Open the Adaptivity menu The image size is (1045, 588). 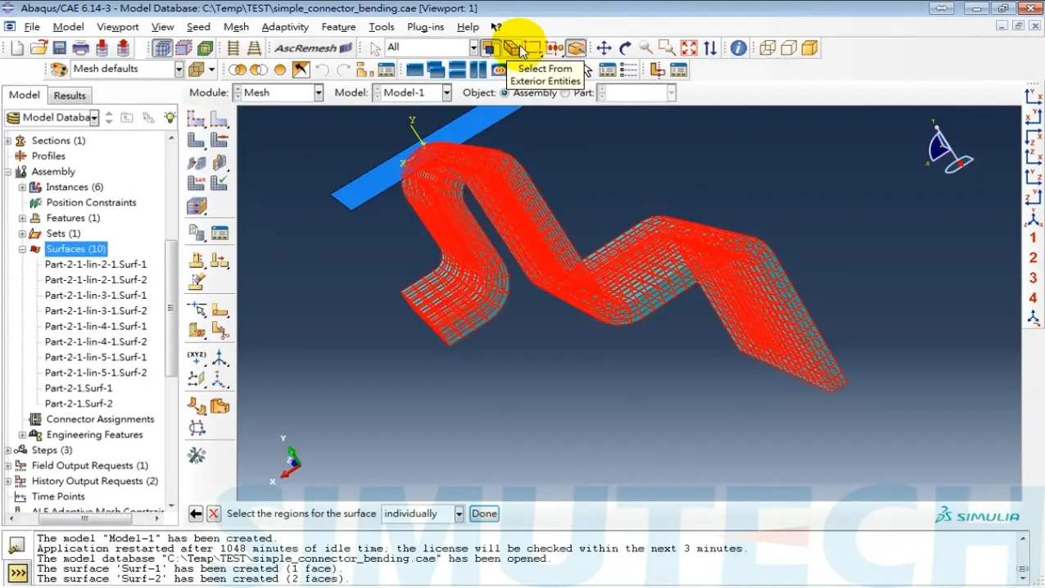pyautogui.click(x=285, y=26)
